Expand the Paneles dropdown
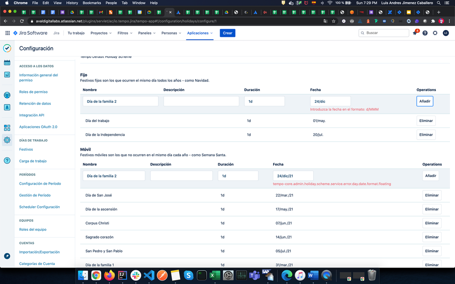This screenshot has height=284, width=455. 147,33
